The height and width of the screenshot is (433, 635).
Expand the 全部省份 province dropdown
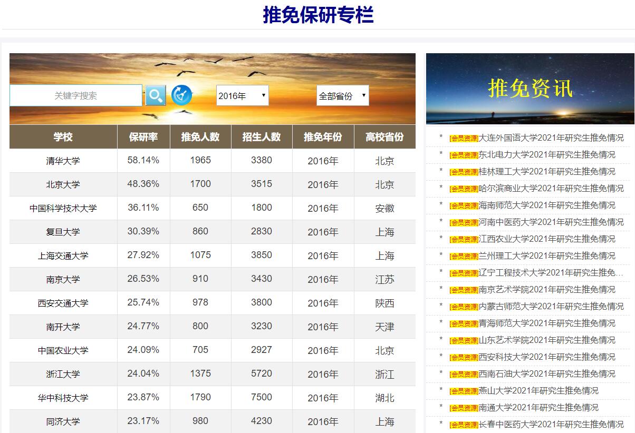coord(342,96)
